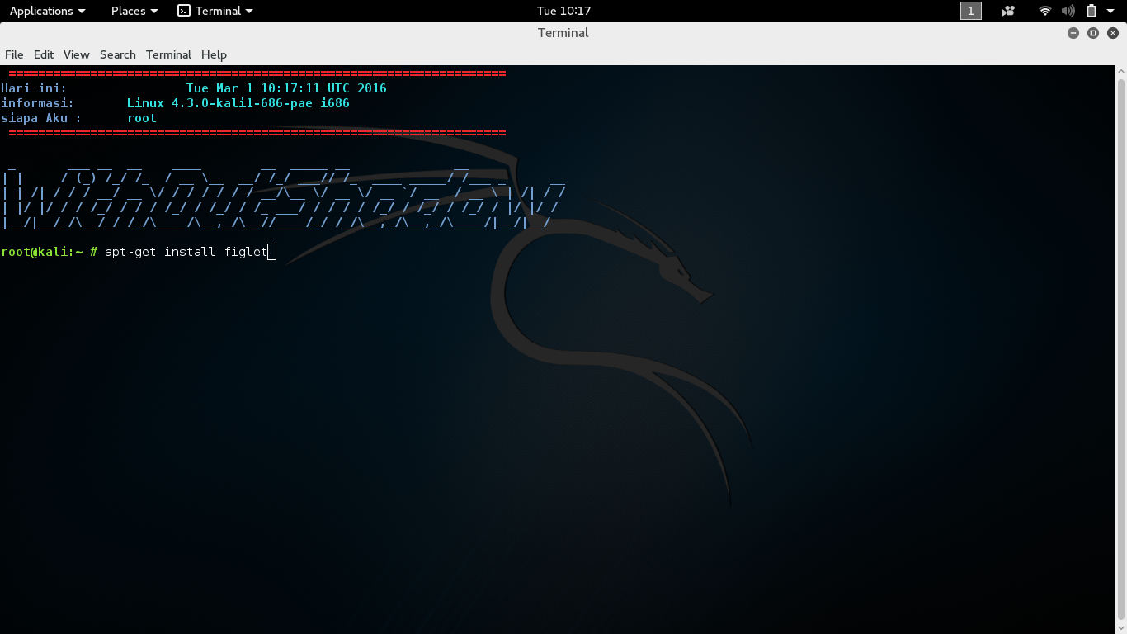The width and height of the screenshot is (1127, 634).
Task: Click the camera recording icon in top bar
Action: pyautogui.click(x=1008, y=11)
